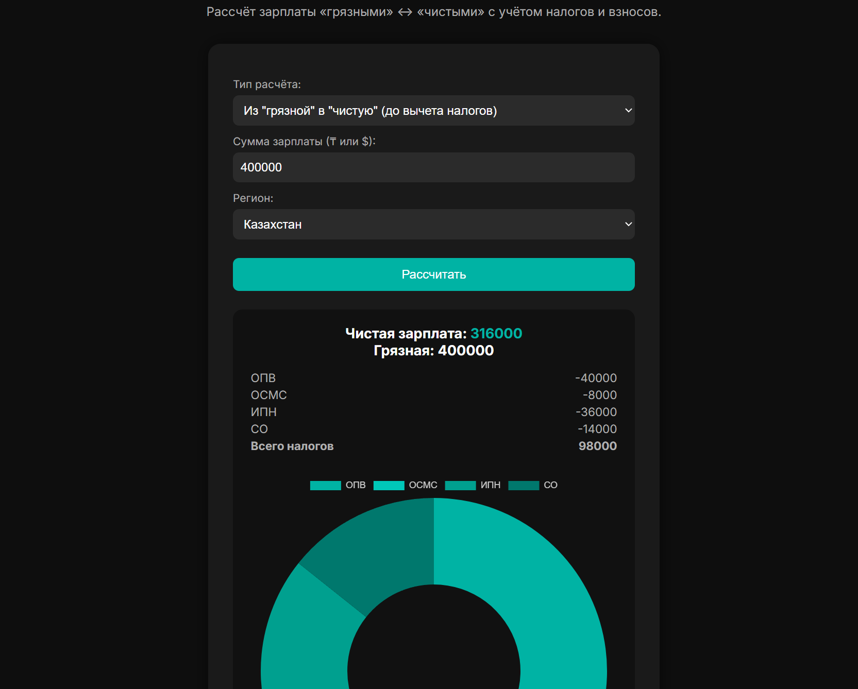The height and width of the screenshot is (689, 858).
Task: Open the calculation type dropdown
Action: point(433,110)
